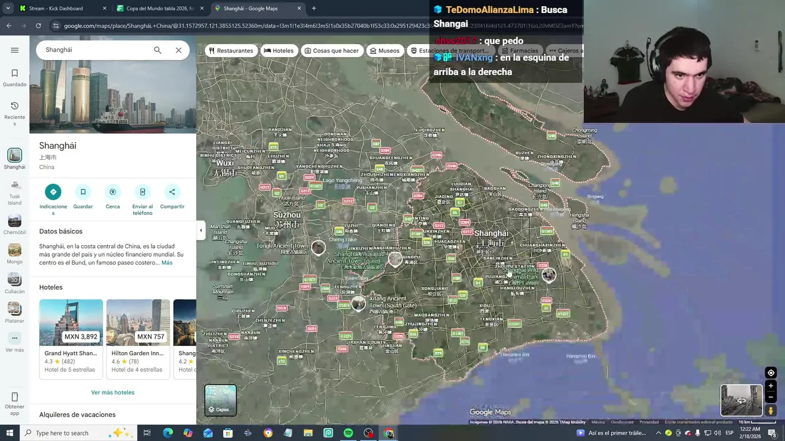Image resolution: width=785 pixels, height=441 pixels.
Task: Open Mongo from recents sidebar
Action: coord(15,254)
